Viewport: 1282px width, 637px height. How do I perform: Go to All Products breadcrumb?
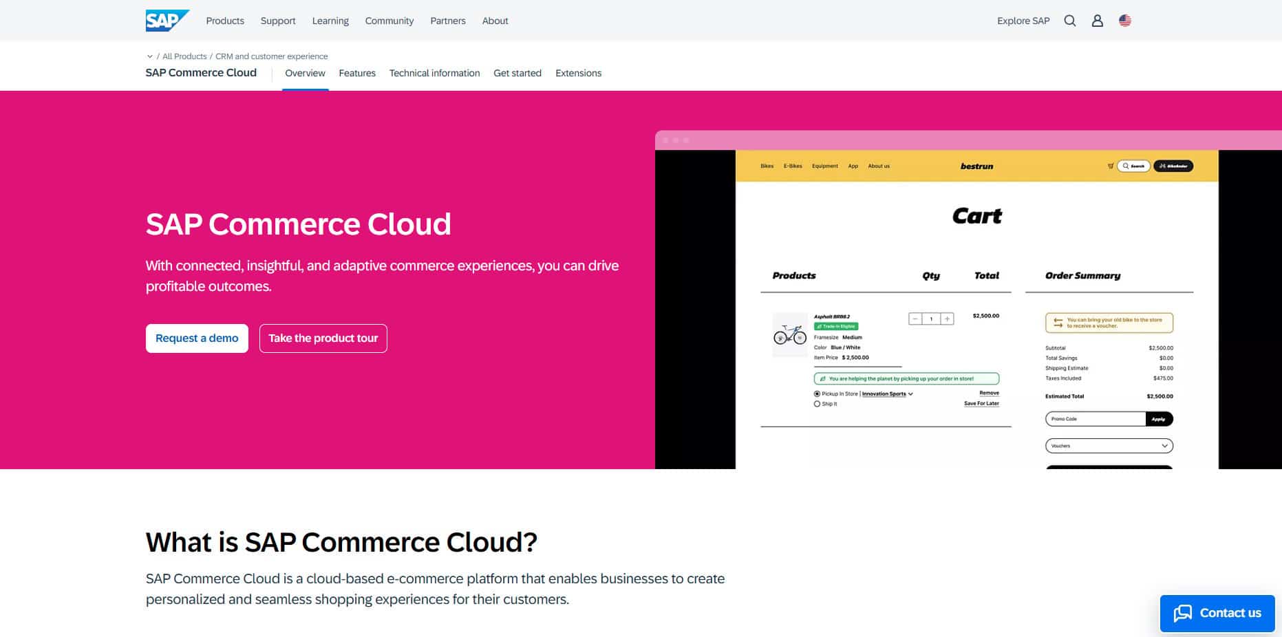click(x=184, y=56)
